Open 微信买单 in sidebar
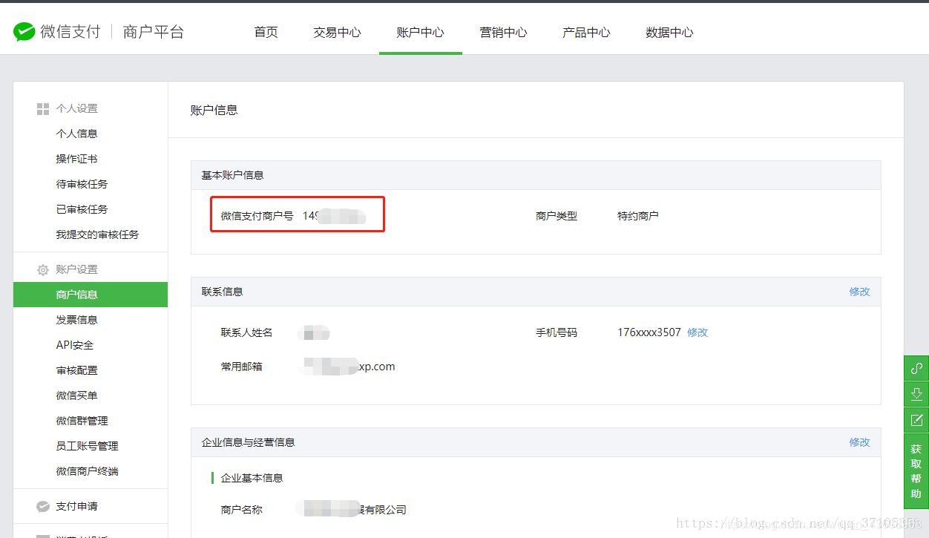This screenshot has width=929, height=538. [x=77, y=396]
